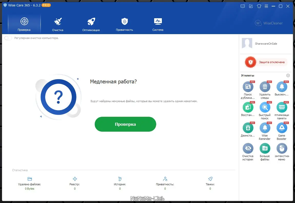Open the Удалить следы tool

pos(265,87)
